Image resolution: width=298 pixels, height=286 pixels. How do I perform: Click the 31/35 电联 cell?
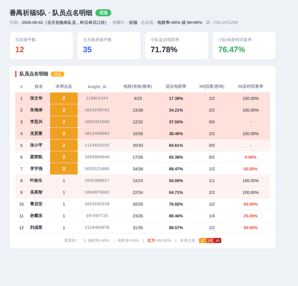click(138, 227)
